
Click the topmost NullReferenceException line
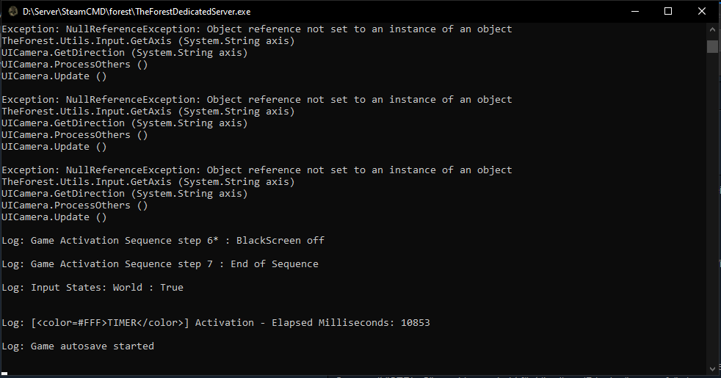pos(256,29)
